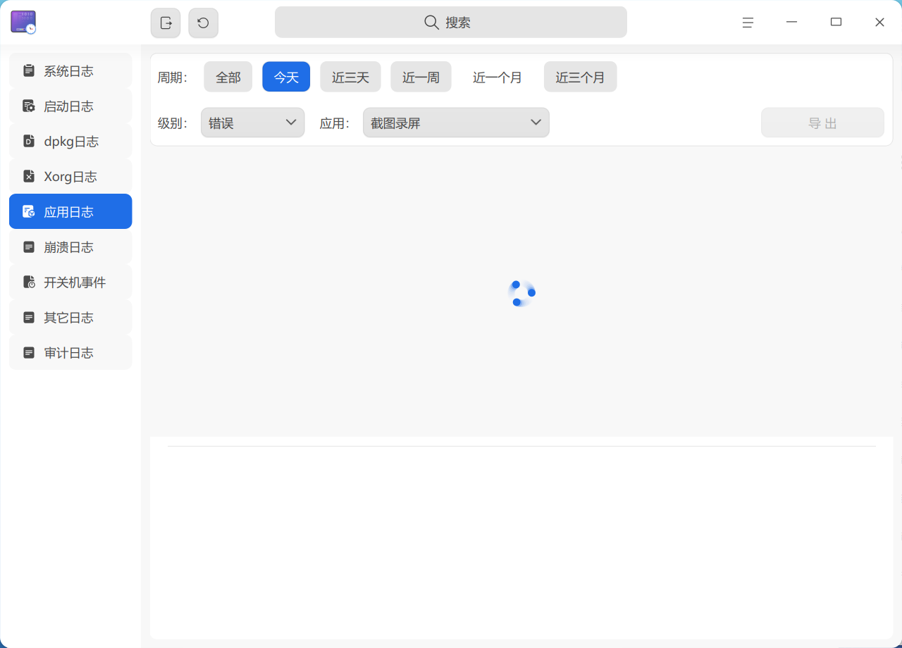Image resolution: width=902 pixels, height=648 pixels.
Task: Select the 近三天 period filter
Action: click(350, 77)
